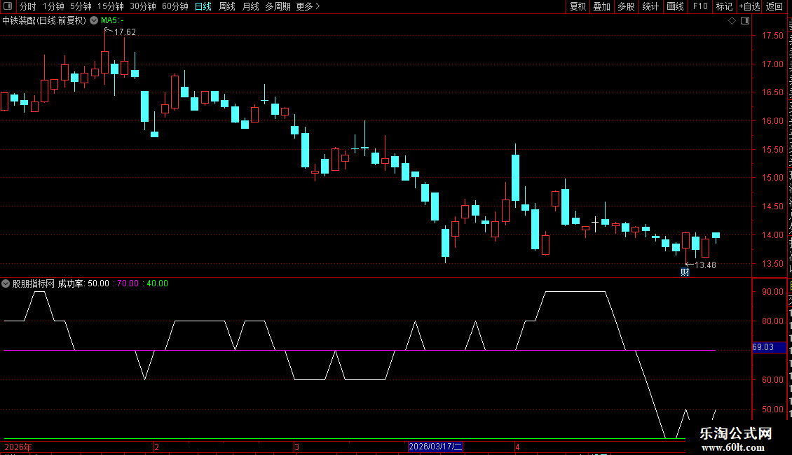The height and width of the screenshot is (455, 792).
Task: Select the 30分钟 period tab
Action: [x=142, y=6]
